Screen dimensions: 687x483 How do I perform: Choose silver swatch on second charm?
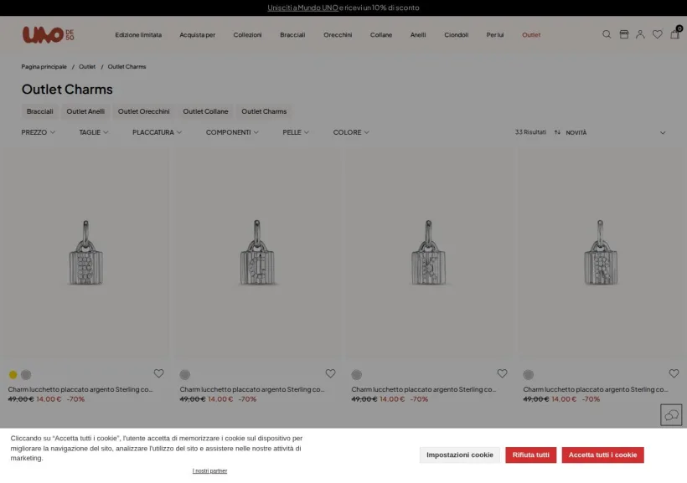185,374
